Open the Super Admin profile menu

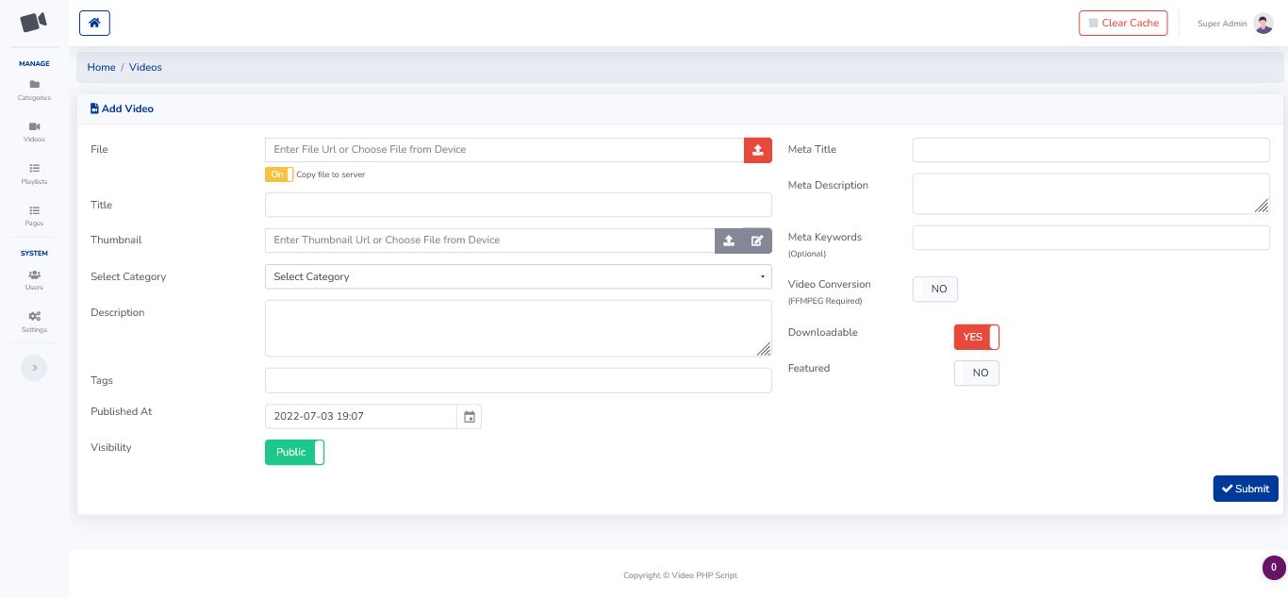[1235, 24]
